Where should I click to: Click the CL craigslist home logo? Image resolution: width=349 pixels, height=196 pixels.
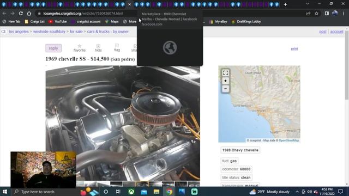point(4,32)
